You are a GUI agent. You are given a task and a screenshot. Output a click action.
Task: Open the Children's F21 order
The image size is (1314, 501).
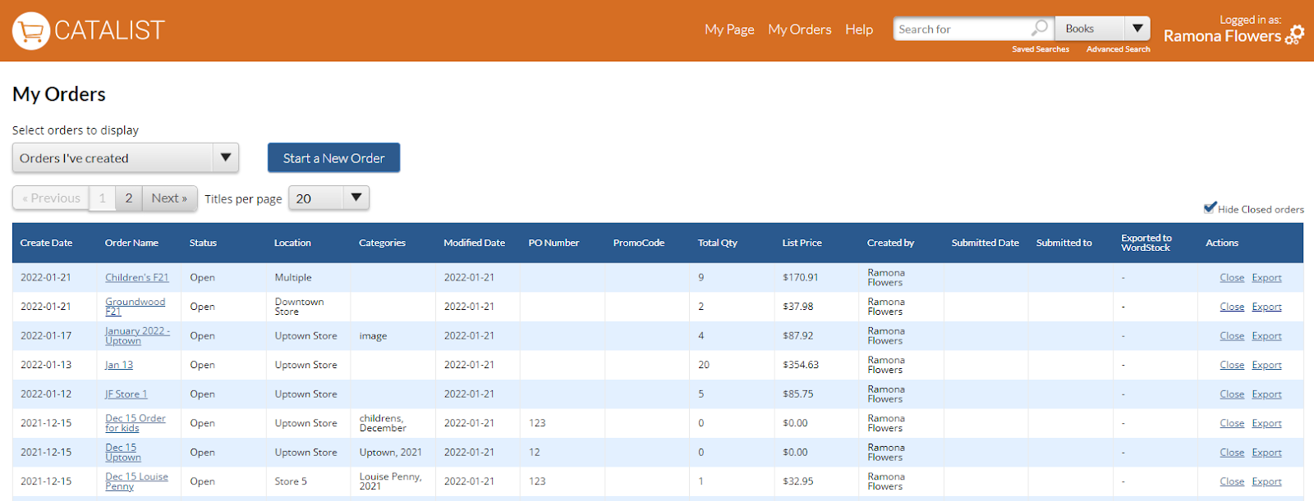pos(136,278)
